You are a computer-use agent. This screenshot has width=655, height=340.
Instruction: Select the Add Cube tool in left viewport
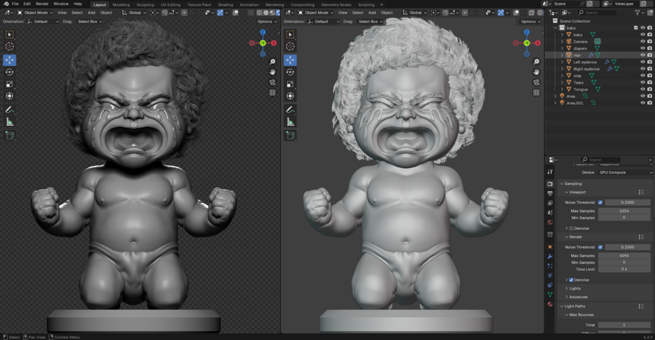click(x=9, y=135)
